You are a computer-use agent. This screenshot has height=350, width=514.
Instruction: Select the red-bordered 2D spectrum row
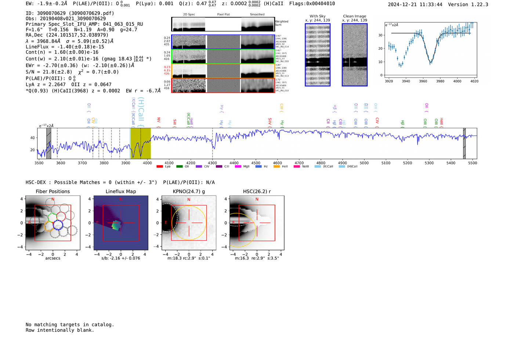click(x=223, y=86)
